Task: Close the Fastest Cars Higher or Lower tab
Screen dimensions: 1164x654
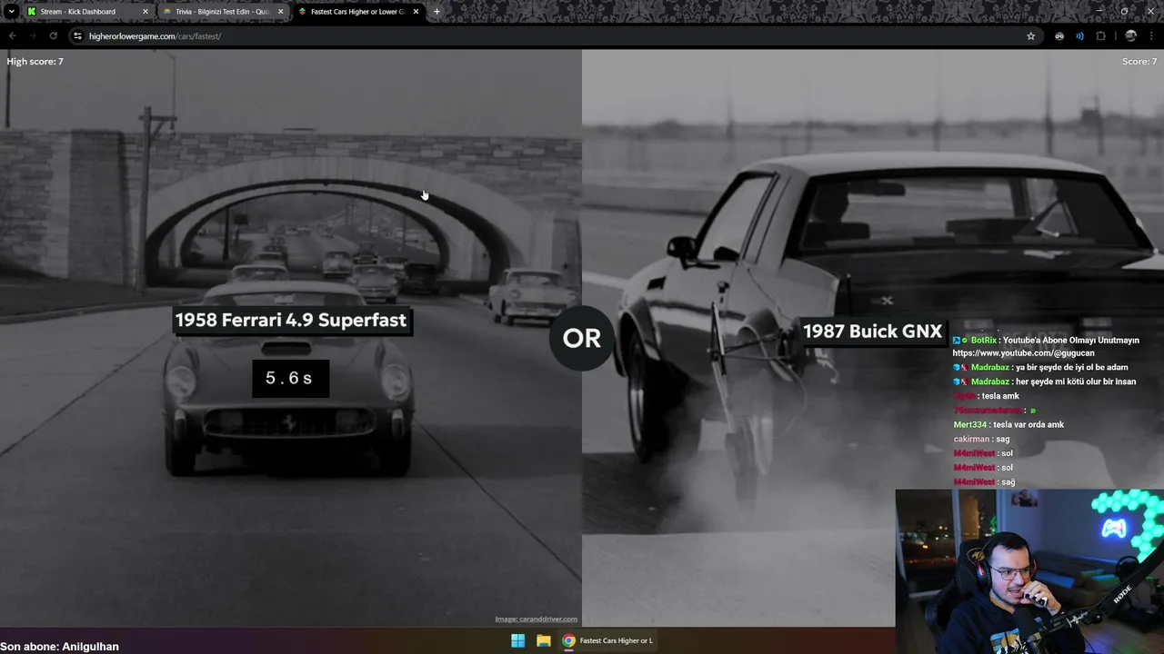Action: 416,12
